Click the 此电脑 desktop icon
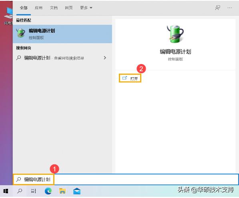239x198 pixels. coord(8,16)
